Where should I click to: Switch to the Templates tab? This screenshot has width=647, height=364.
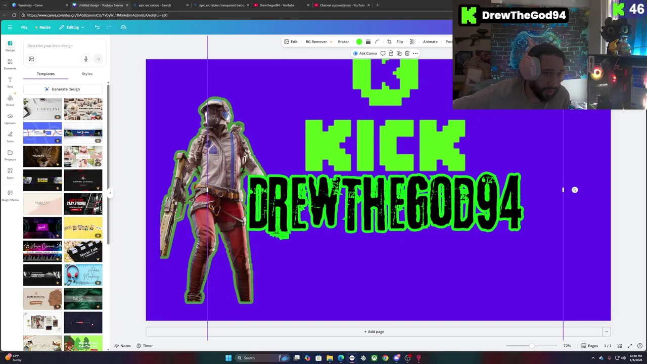point(45,74)
